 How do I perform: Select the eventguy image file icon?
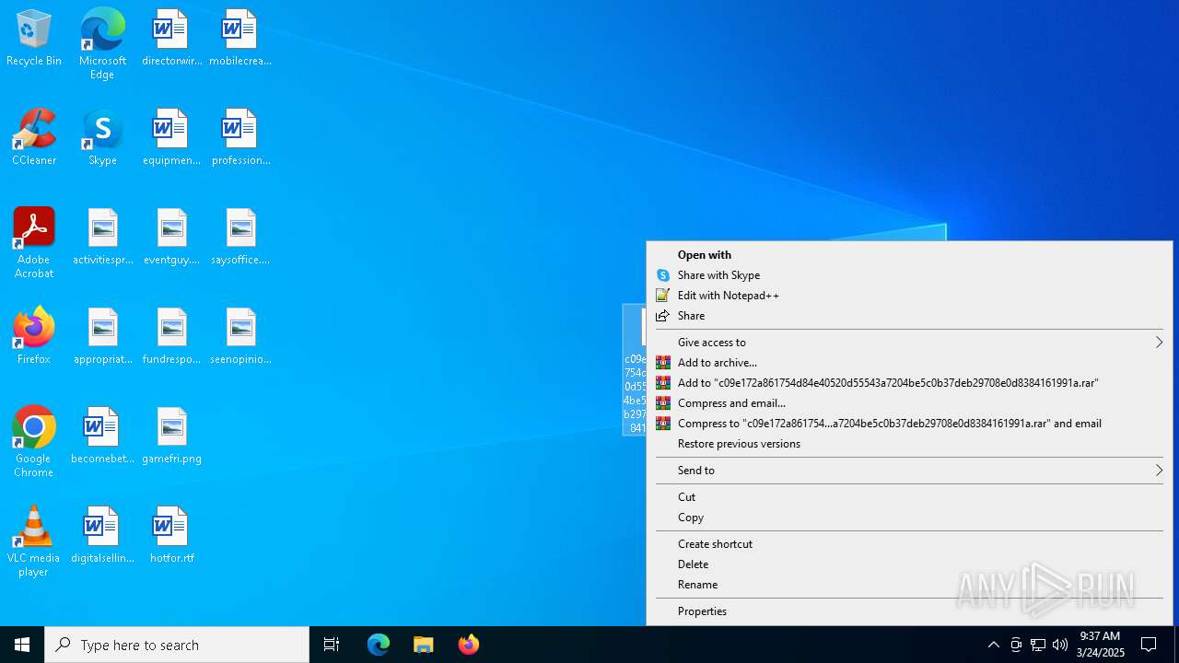click(x=171, y=238)
